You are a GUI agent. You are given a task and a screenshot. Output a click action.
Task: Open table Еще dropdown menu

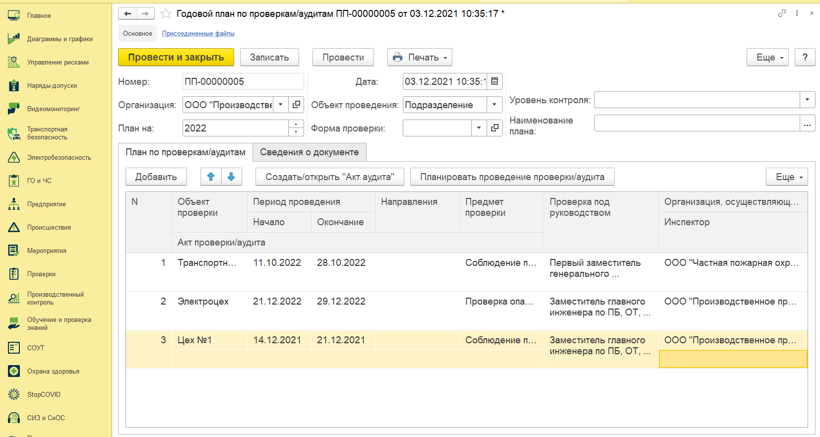787,177
